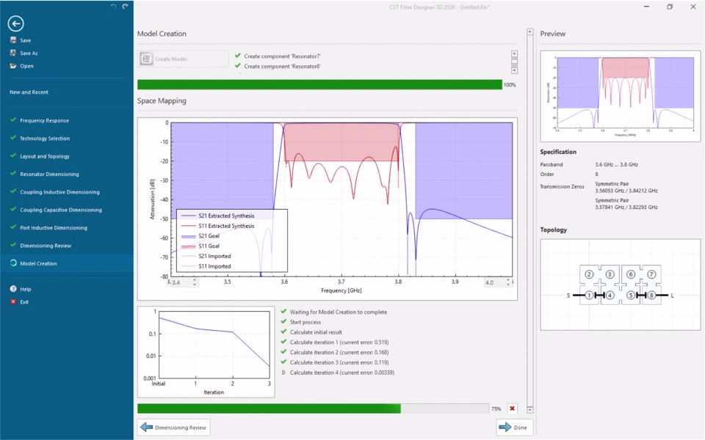Open a file via Open icon
The height and width of the screenshot is (440, 705).
13,66
